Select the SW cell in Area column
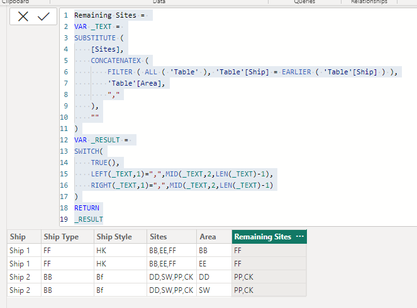Viewport: 417px width, 308px height. [x=214, y=290]
